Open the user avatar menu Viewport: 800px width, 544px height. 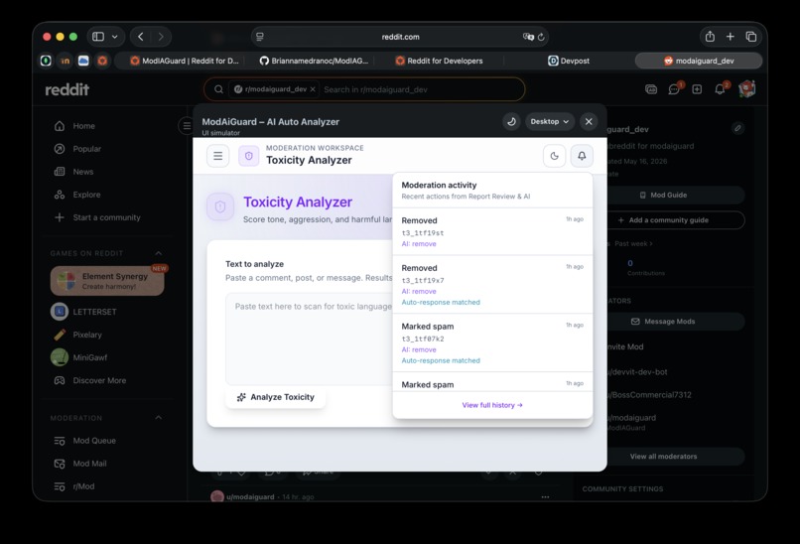(747, 89)
